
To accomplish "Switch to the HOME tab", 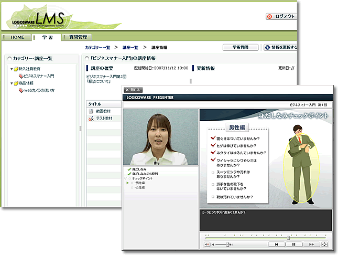I will [x=17, y=37].
